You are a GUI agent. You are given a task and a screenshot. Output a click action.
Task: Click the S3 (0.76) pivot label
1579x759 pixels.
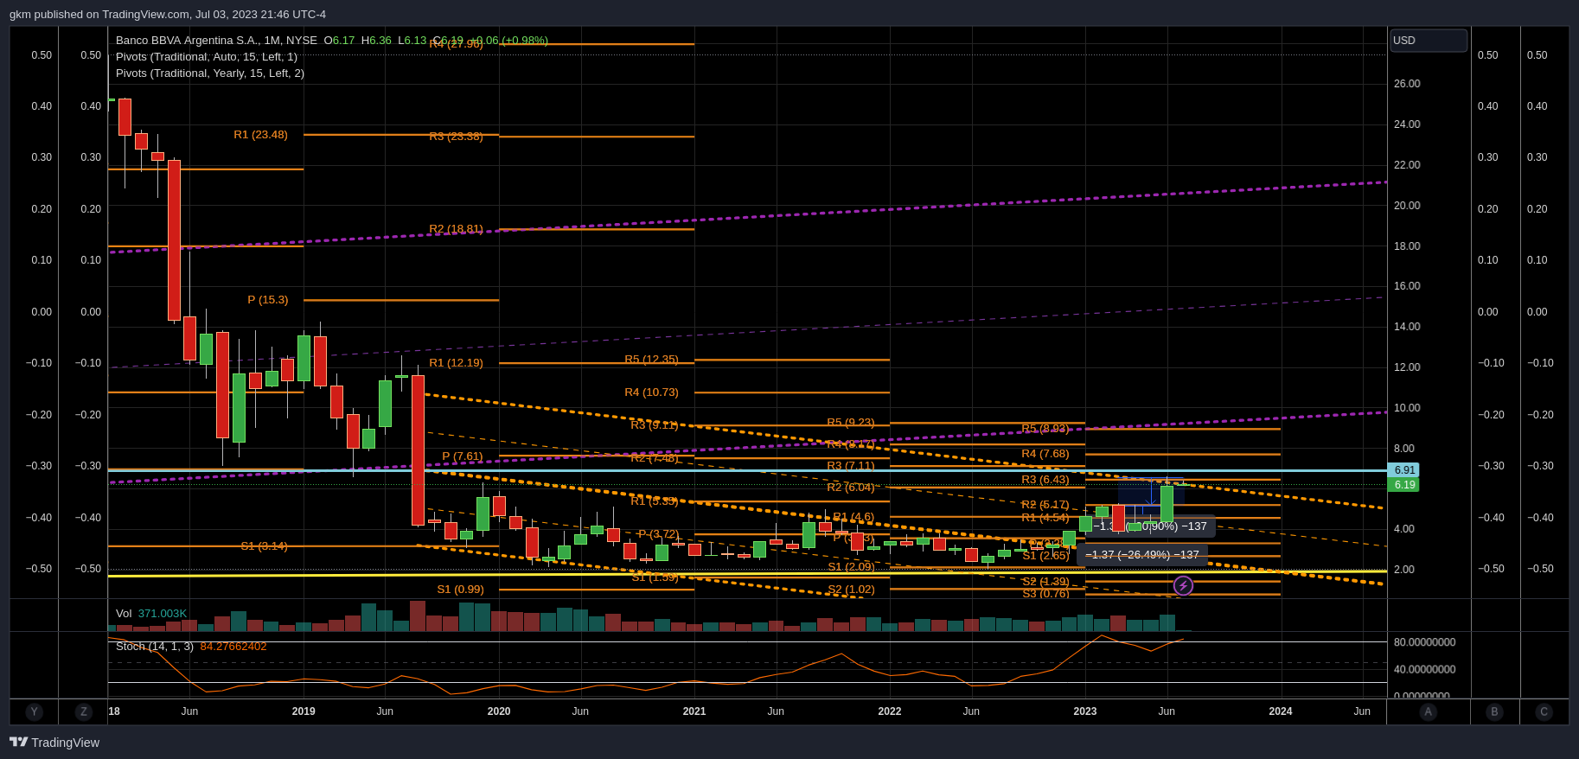pos(1046,594)
